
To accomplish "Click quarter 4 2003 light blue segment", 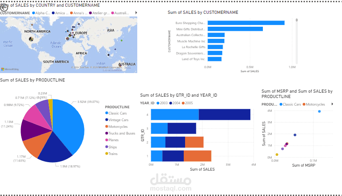I will click(175, 114).
